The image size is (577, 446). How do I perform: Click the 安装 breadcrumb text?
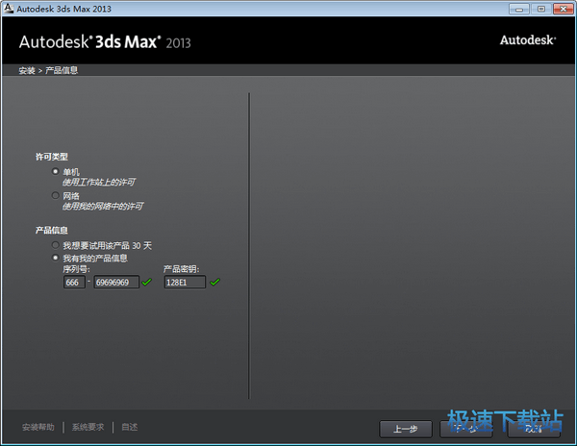click(x=27, y=70)
